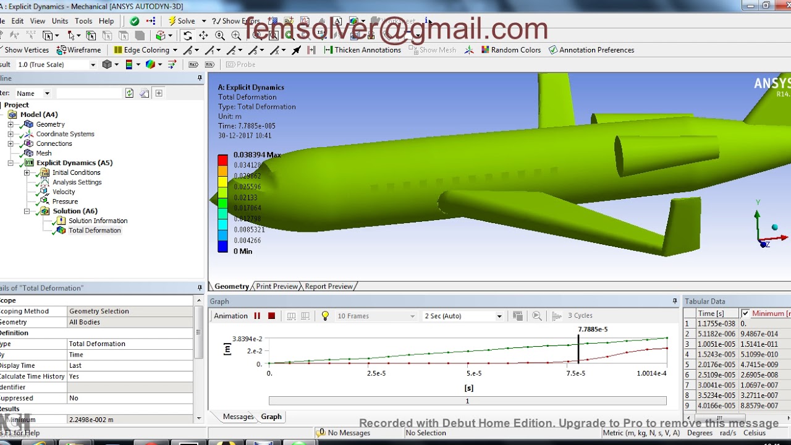
Task: Click the Min probe label icon
Action: 209,64
